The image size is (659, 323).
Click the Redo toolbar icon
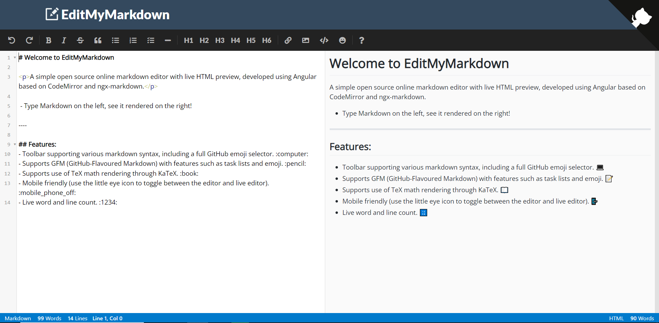click(29, 41)
